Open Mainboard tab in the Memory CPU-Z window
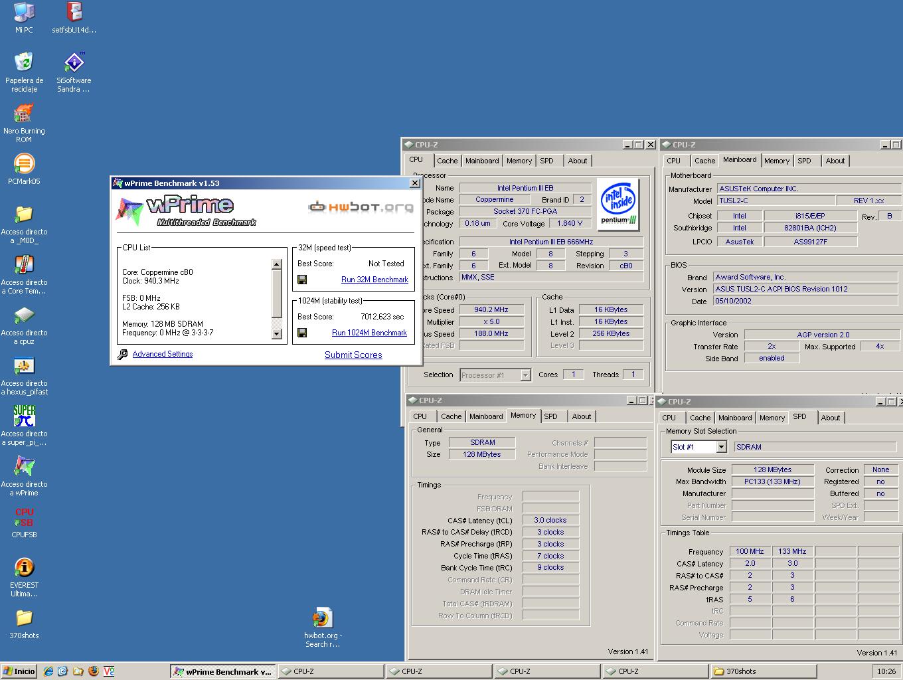Screen dimensions: 903x680 click(x=486, y=416)
